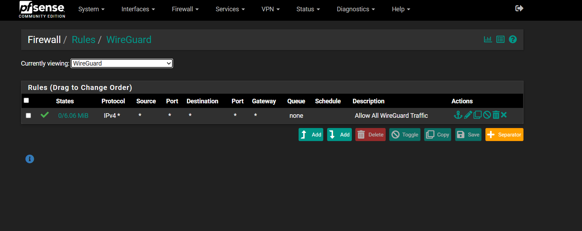Edit the Allow All WireGuard Traffic rule

[468, 115]
